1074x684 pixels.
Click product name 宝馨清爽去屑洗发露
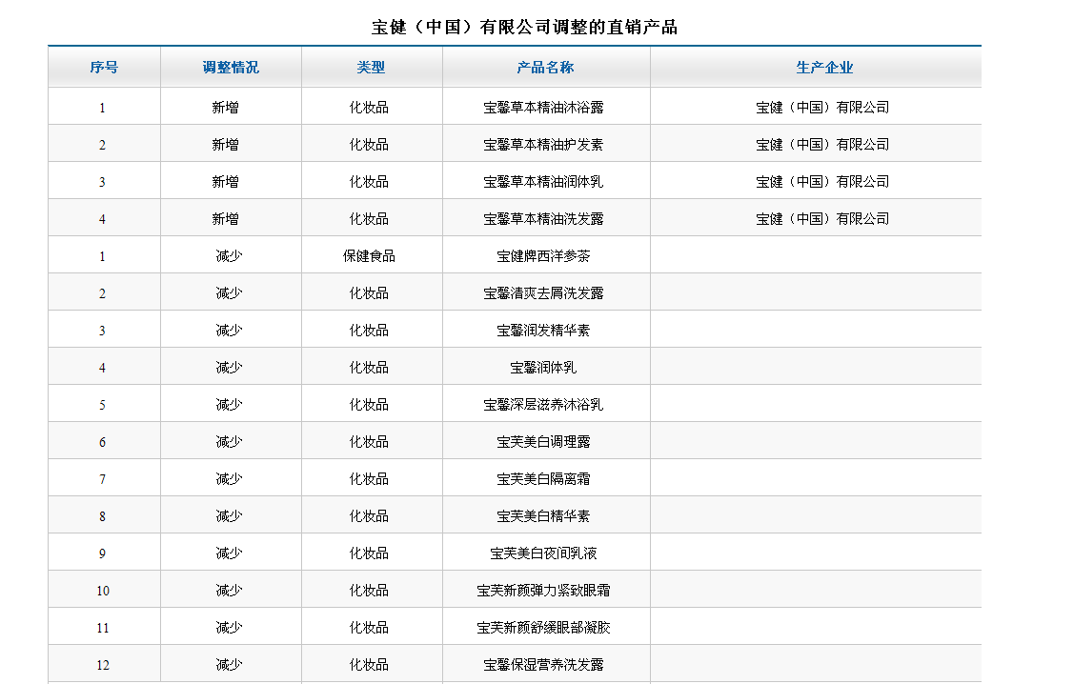pyautogui.click(x=543, y=293)
